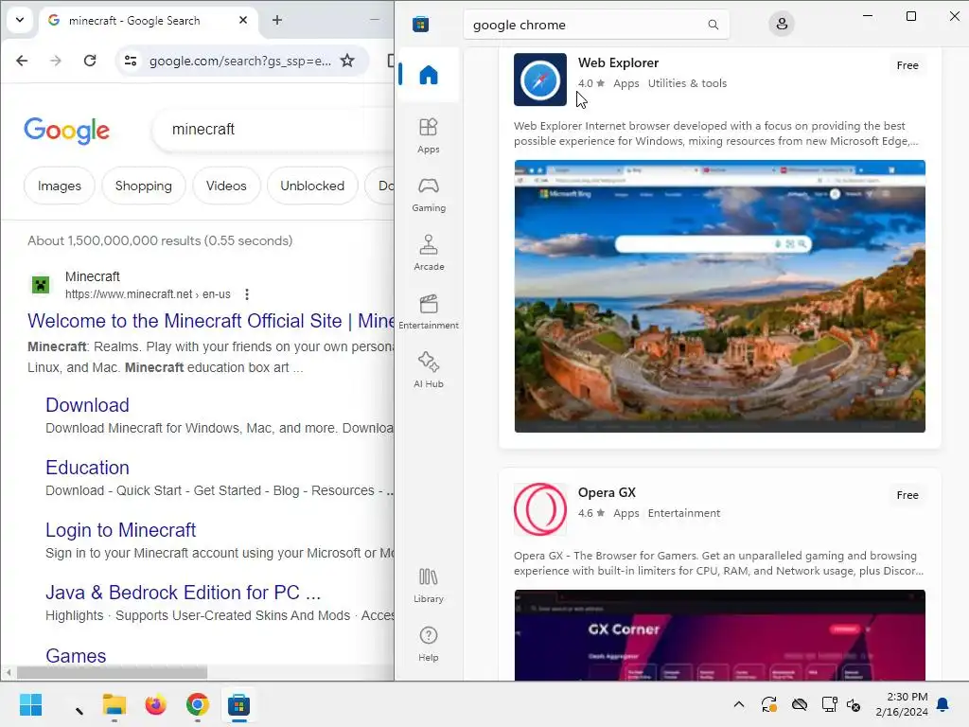
Task: Click the https://www.minecraft.net › en-us URL text
Action: tap(148, 294)
